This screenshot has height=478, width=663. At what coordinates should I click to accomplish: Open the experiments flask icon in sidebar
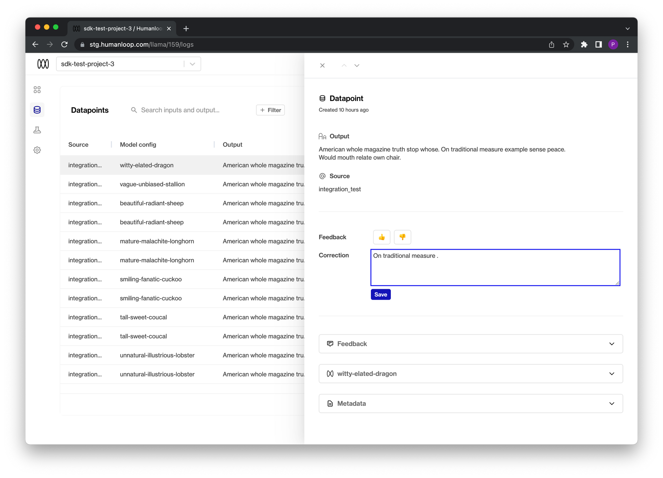tap(37, 130)
